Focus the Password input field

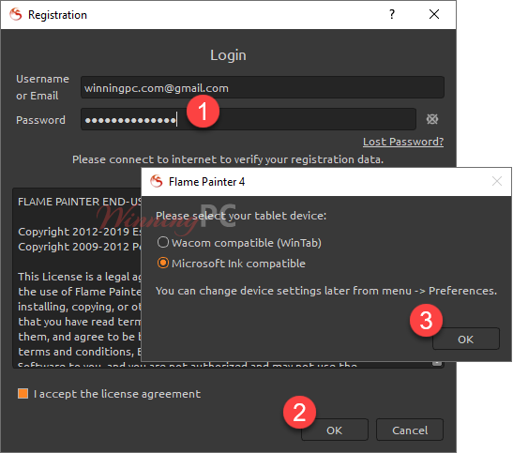(249, 119)
